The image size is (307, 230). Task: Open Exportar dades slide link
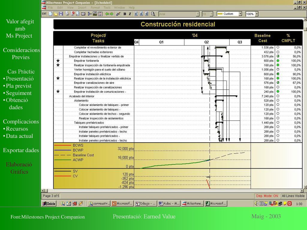tap(21, 150)
